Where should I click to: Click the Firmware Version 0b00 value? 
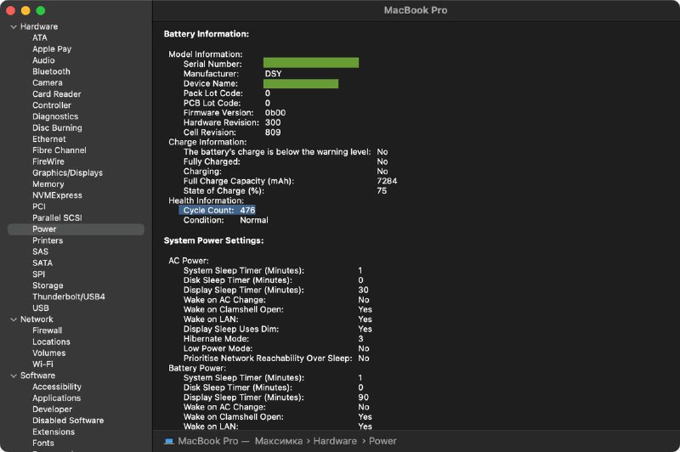275,113
